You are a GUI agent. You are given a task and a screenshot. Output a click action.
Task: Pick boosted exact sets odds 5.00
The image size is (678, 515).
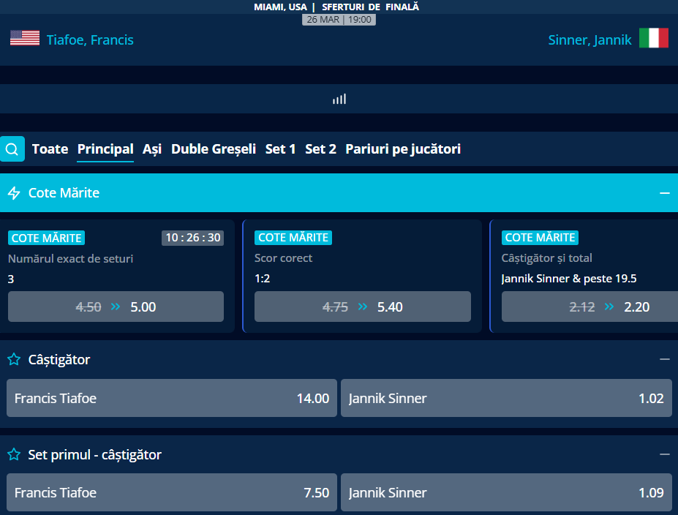(x=116, y=307)
